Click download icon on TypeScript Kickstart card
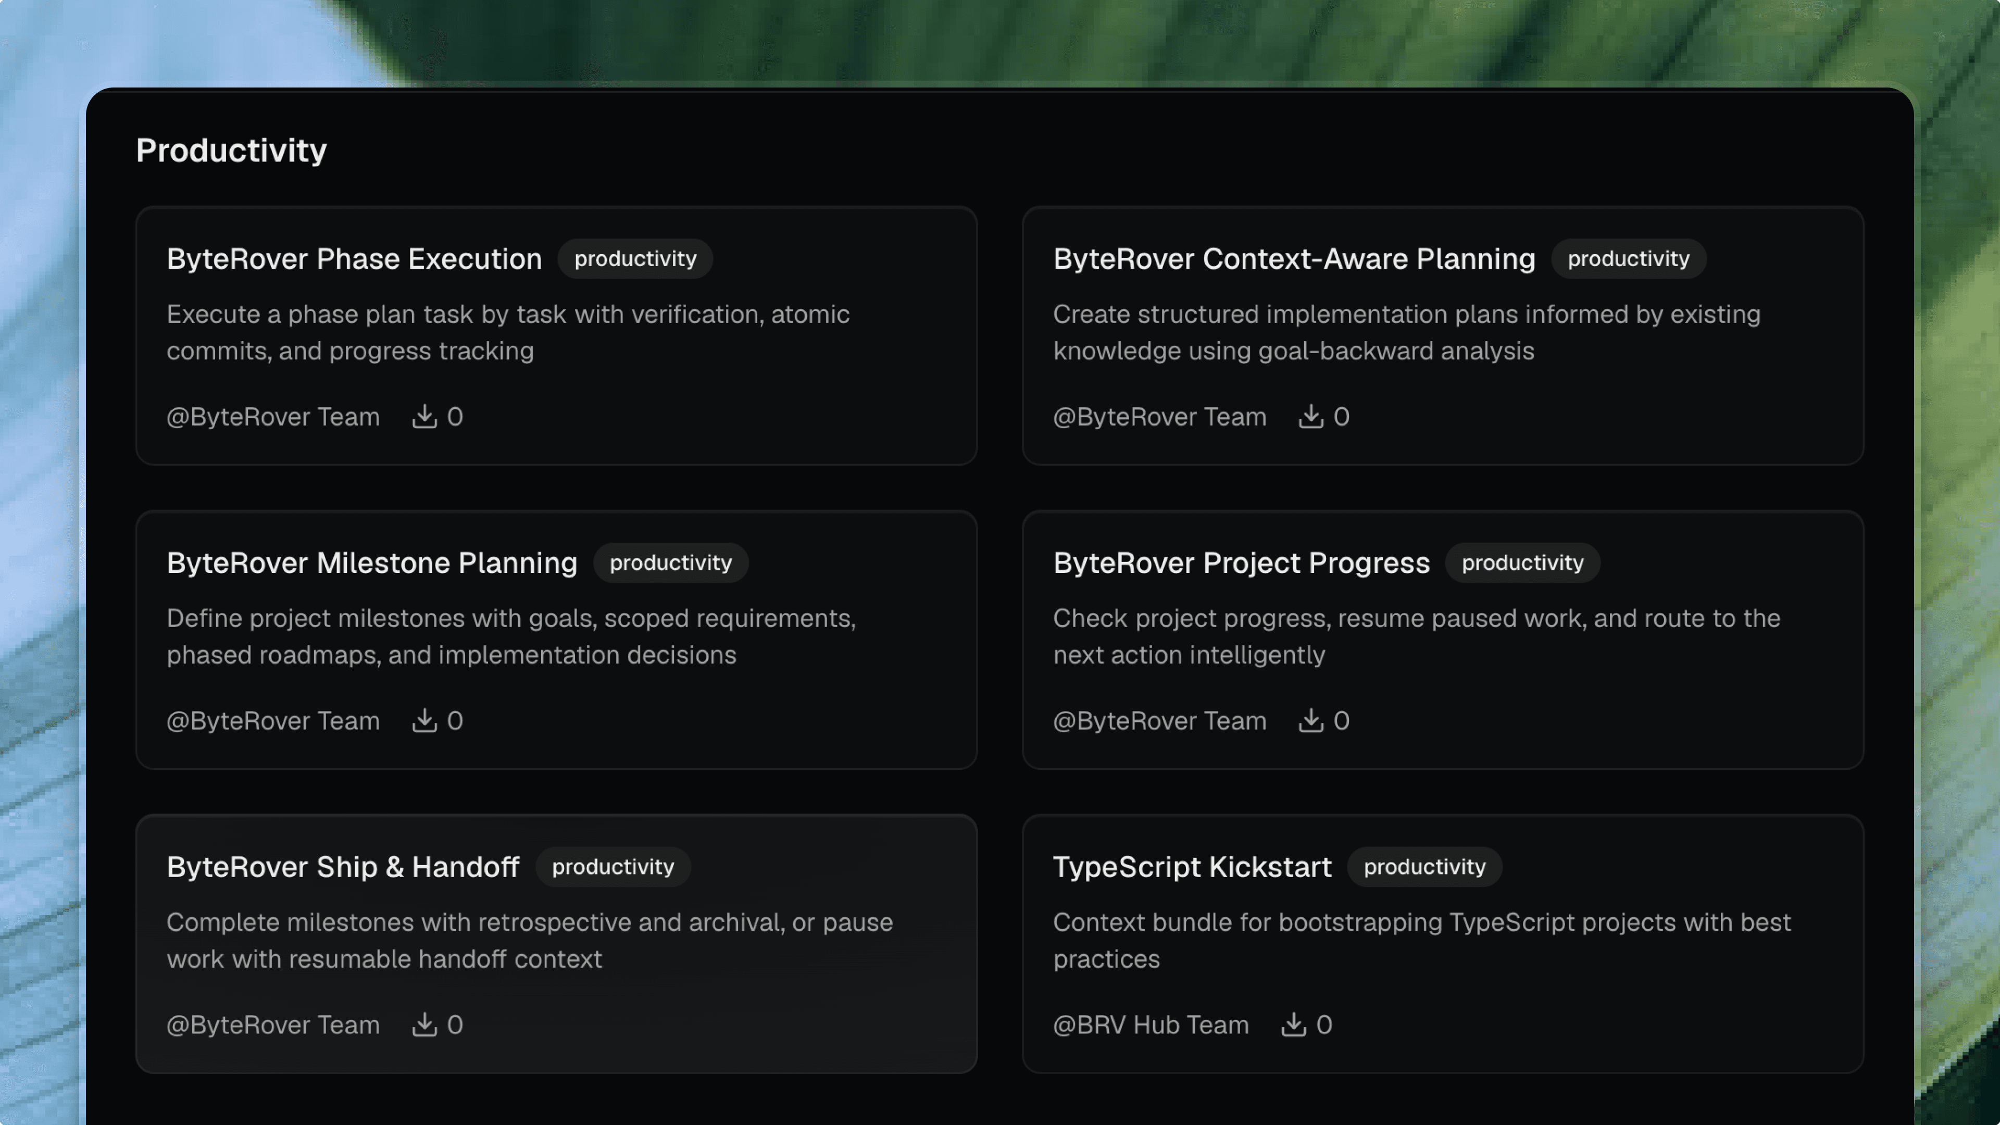 (x=1293, y=1025)
